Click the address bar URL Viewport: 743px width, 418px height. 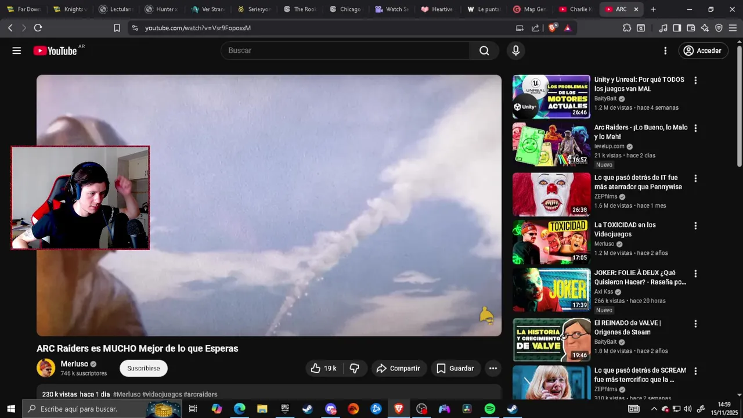(x=198, y=28)
